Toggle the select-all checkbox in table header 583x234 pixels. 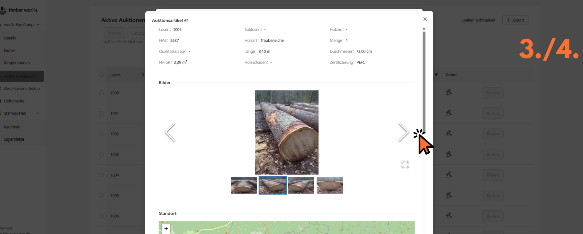click(101, 75)
